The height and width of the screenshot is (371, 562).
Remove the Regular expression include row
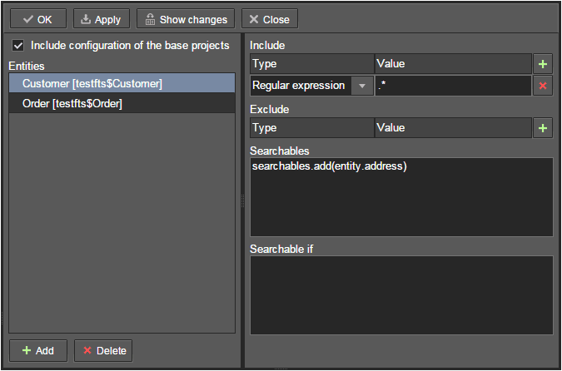pos(543,86)
